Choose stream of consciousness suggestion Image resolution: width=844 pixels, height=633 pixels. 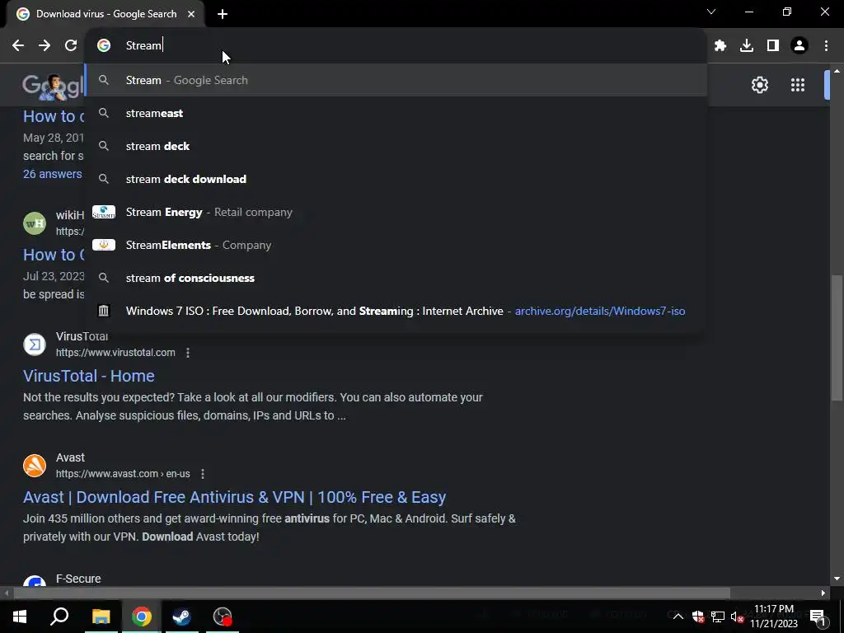point(396,278)
